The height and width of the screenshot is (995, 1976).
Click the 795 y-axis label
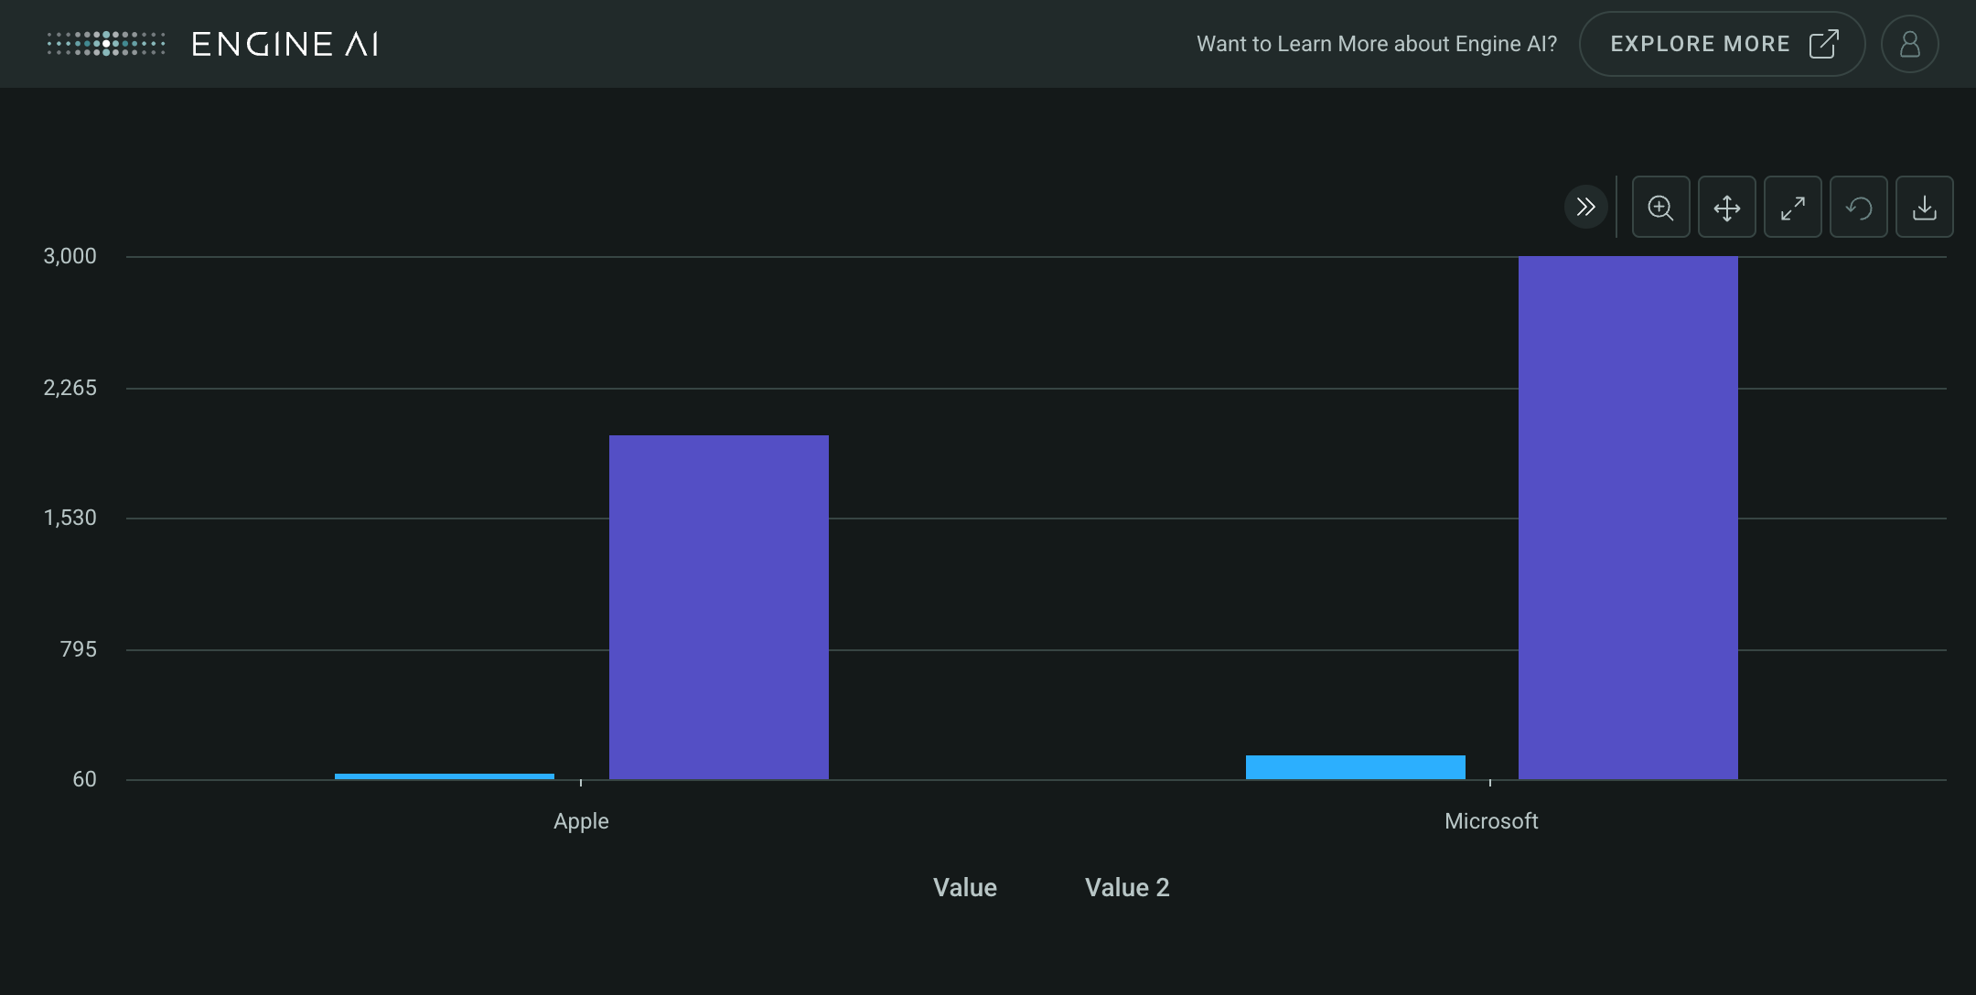click(78, 649)
